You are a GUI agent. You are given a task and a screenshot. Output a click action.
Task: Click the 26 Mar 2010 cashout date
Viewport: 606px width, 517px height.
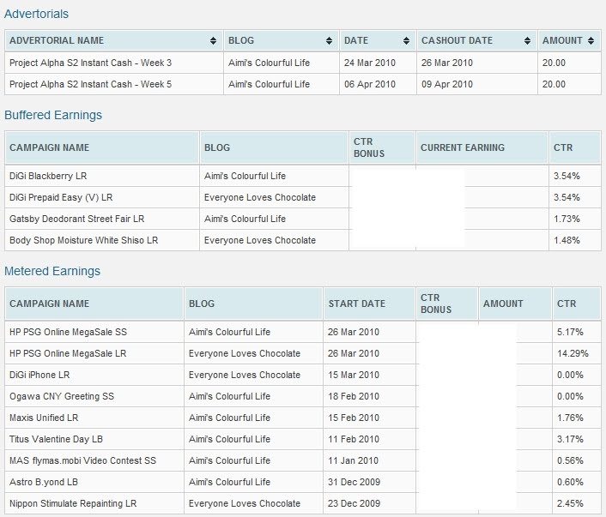pos(447,63)
